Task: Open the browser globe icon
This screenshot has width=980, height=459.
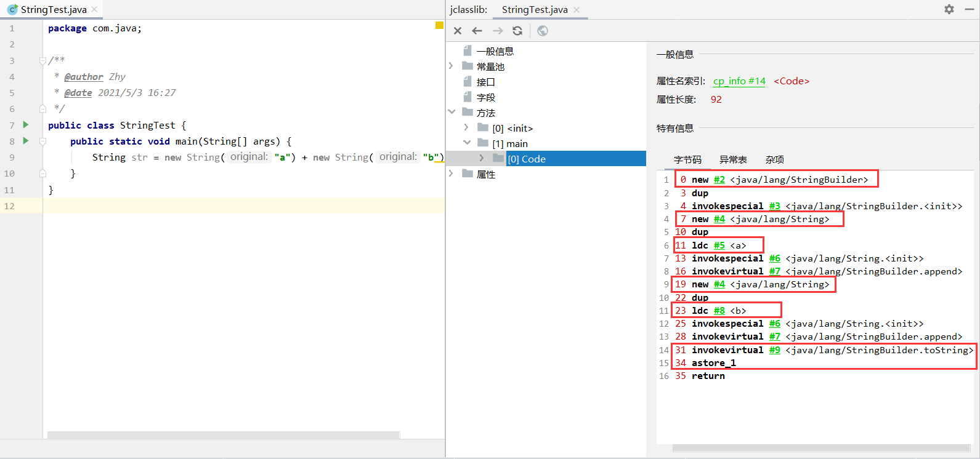Action: pyautogui.click(x=543, y=31)
